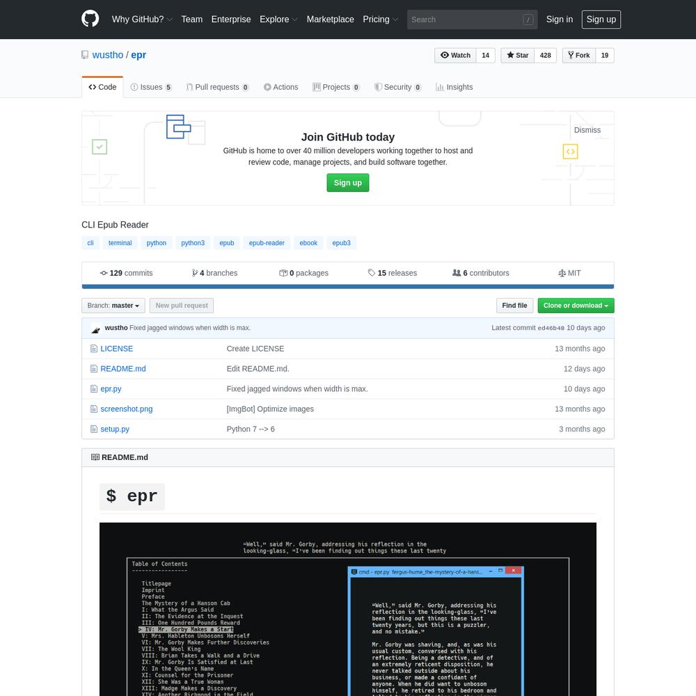Switch to the Actions tab
The width and height of the screenshot is (696, 696).
click(281, 88)
